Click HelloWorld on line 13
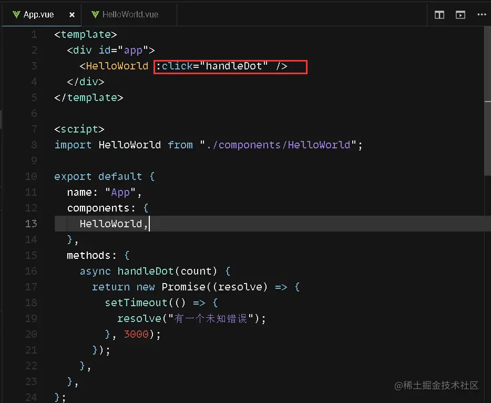Image resolution: width=491 pixels, height=403 pixels. [x=111, y=224]
